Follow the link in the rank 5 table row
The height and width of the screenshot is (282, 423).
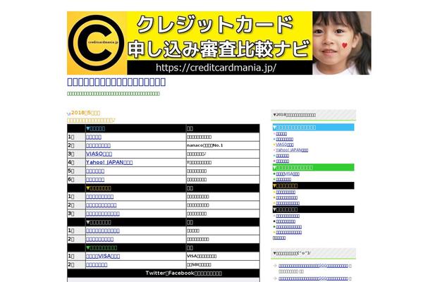95,171
